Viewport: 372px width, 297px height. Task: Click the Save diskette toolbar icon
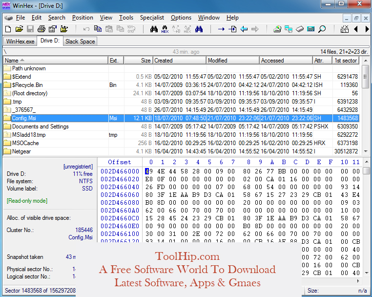pyautogui.click(x=30, y=29)
